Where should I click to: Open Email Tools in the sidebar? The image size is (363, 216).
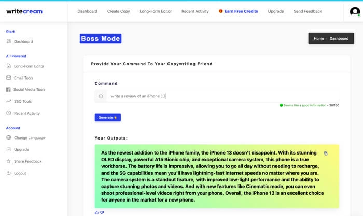[x=24, y=78]
